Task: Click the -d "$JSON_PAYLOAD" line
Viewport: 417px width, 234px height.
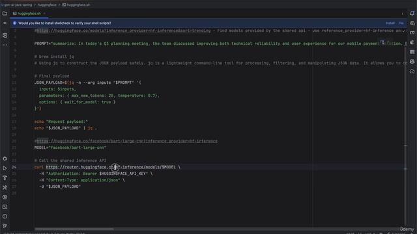Action: 60,187
